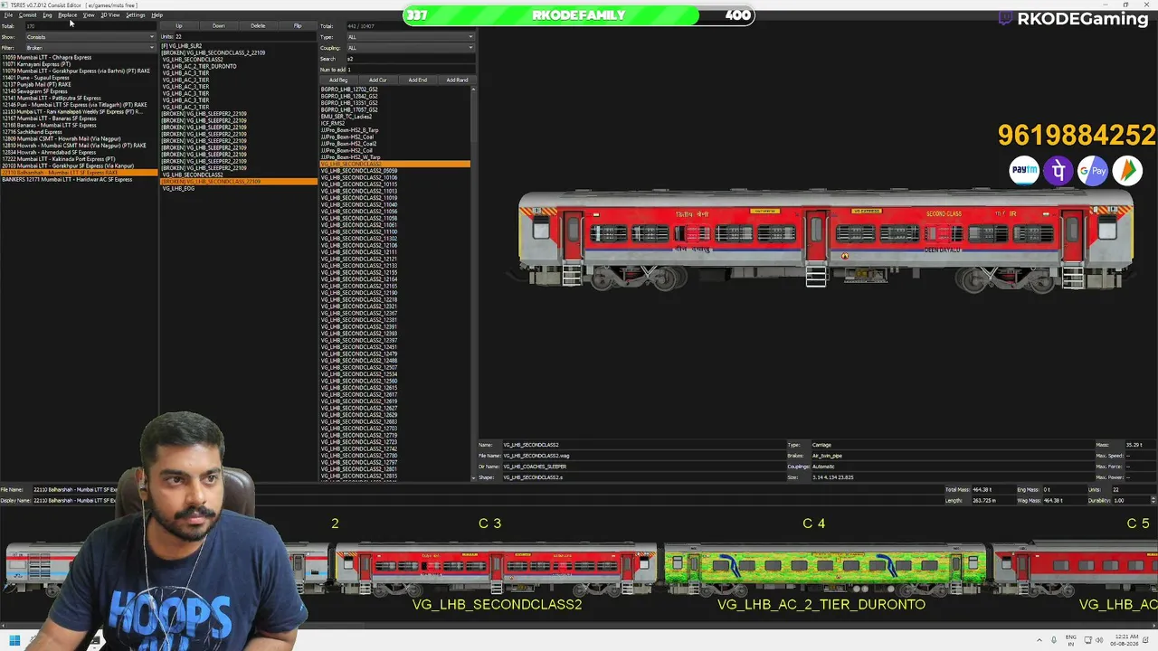Select EMU_SER_TC_Ladies2 wagon

[346, 117]
